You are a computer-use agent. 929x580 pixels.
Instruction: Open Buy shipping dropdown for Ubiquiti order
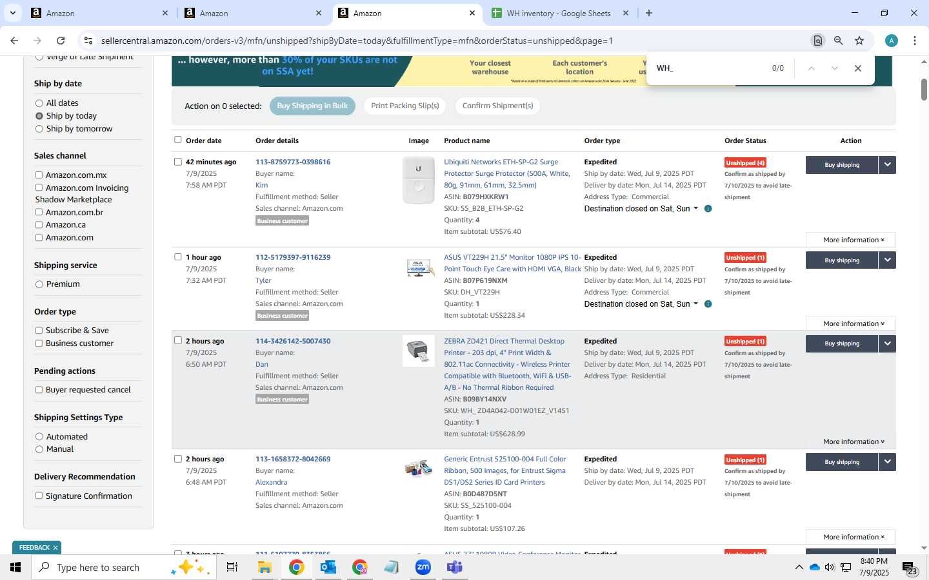click(x=887, y=165)
